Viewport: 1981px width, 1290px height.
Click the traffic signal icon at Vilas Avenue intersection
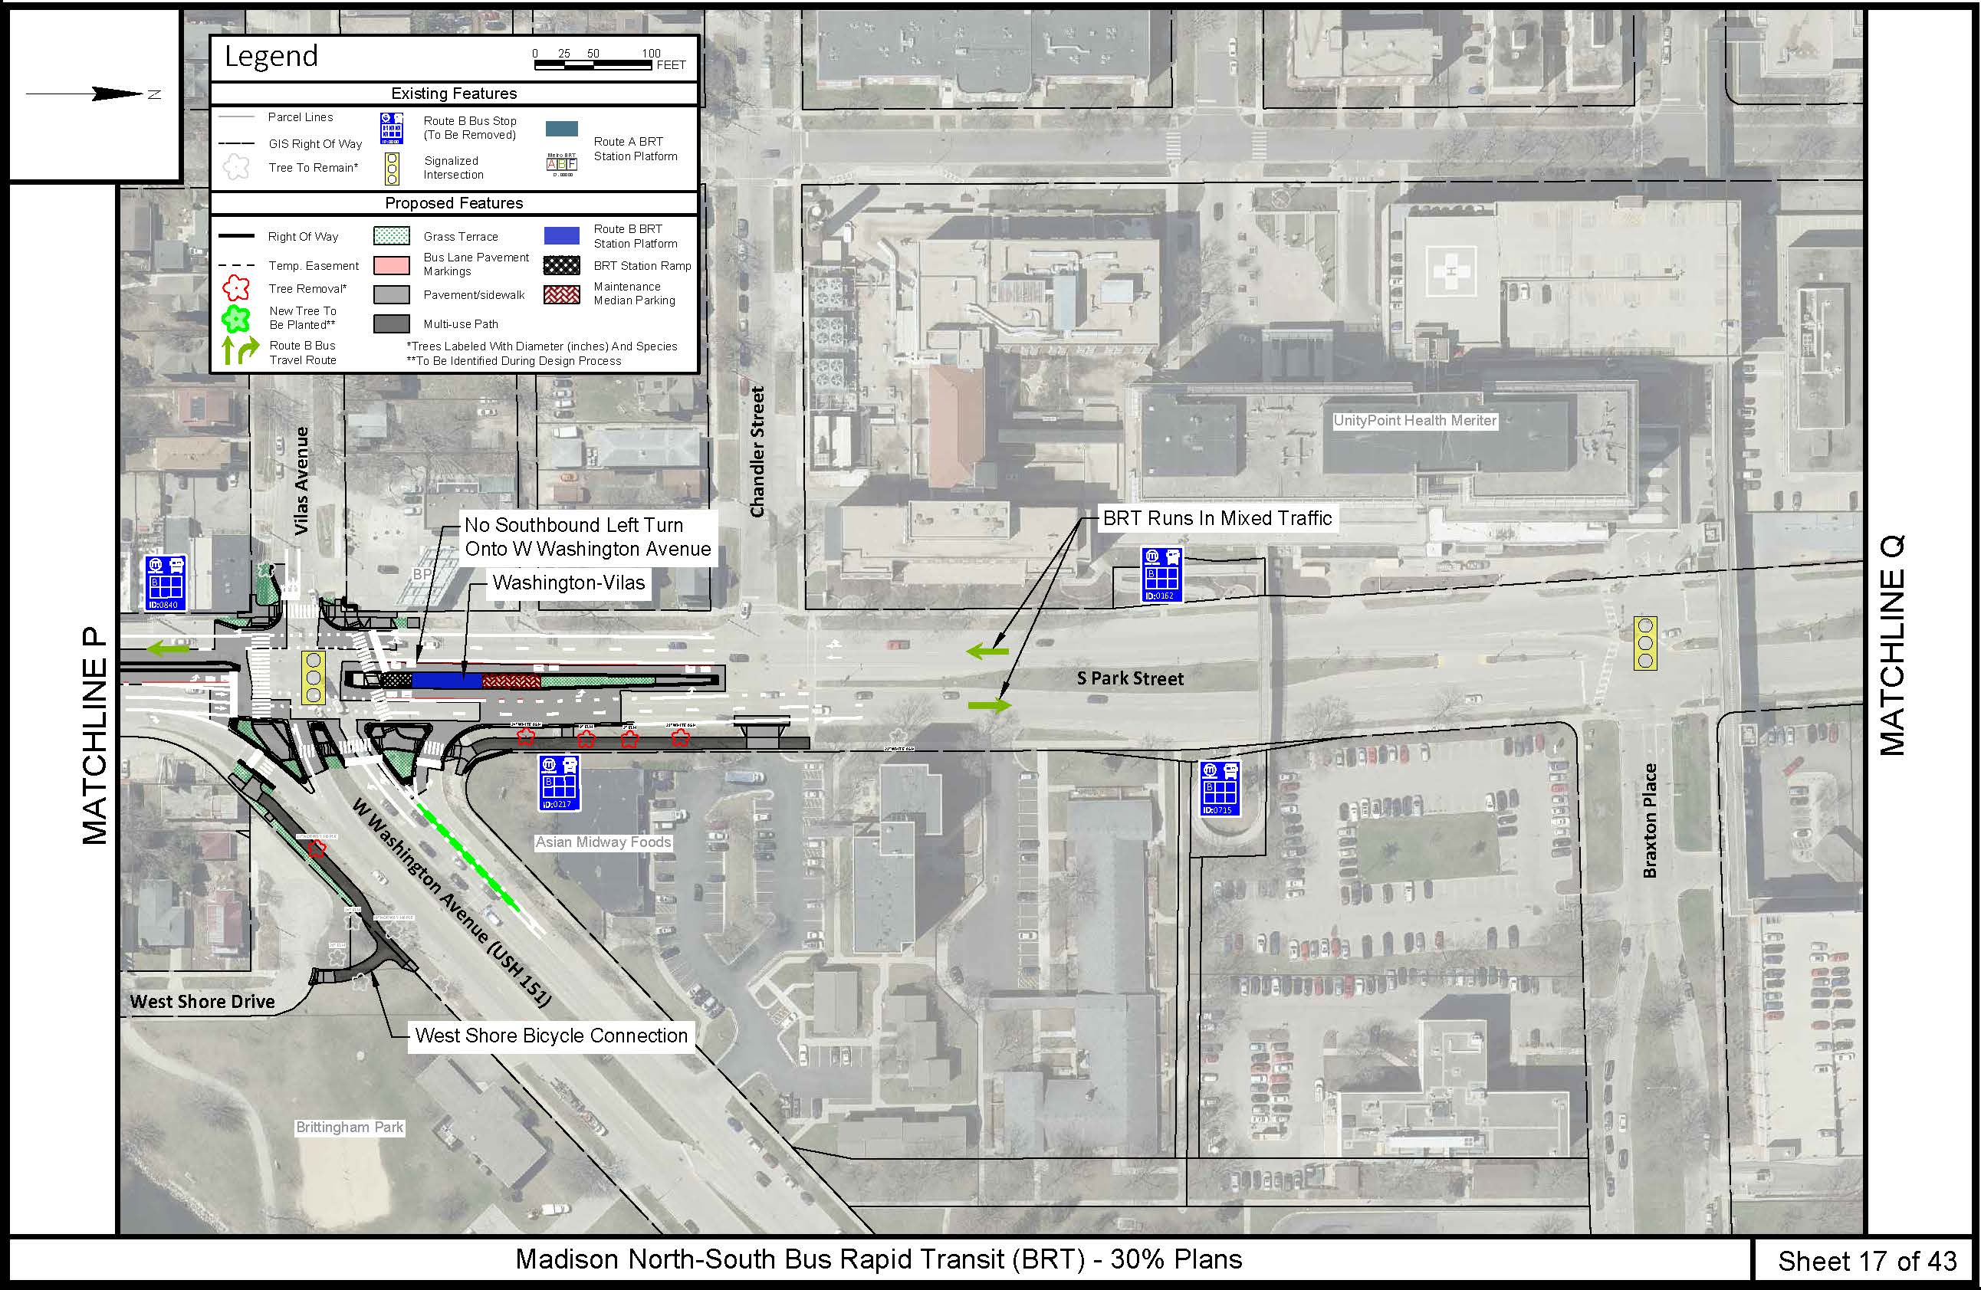313,678
